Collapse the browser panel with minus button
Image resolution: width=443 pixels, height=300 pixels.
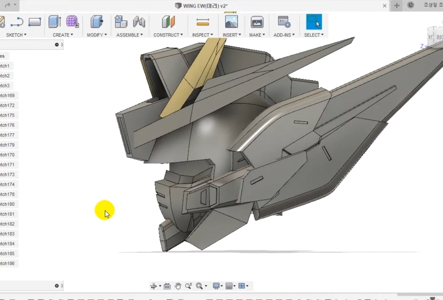(57, 45)
